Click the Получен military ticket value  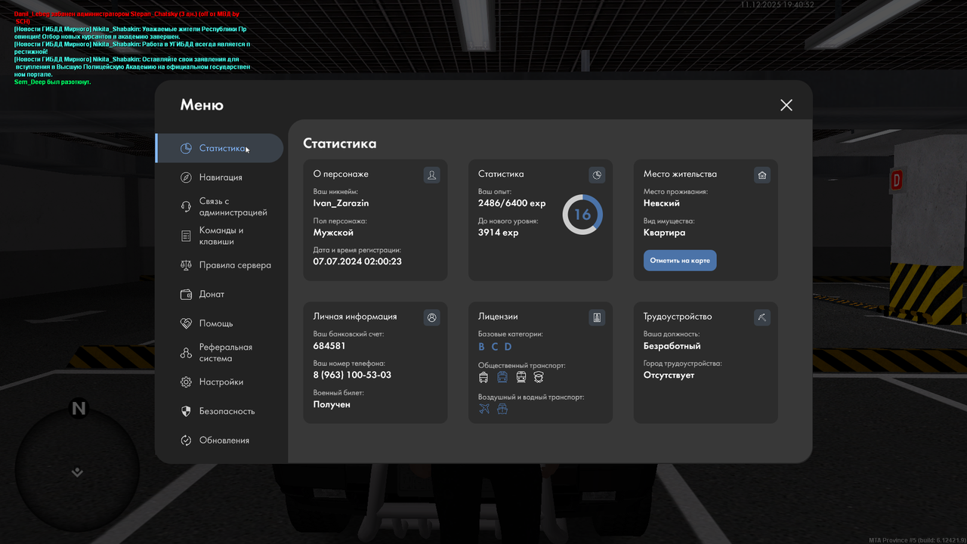332,405
